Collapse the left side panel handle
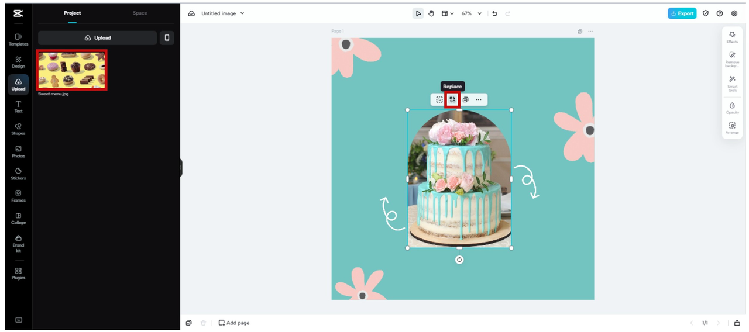This screenshot has width=749, height=332. pyautogui.click(x=181, y=168)
